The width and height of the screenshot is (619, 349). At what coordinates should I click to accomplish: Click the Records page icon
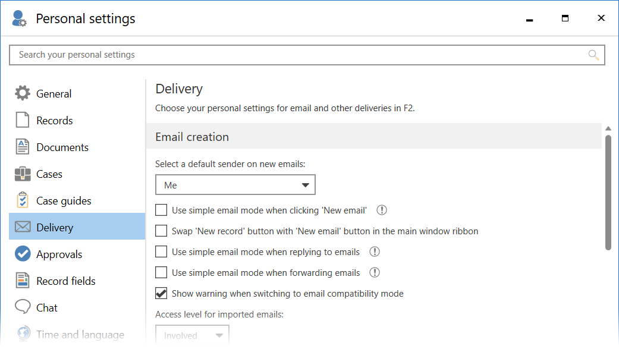[x=23, y=120]
